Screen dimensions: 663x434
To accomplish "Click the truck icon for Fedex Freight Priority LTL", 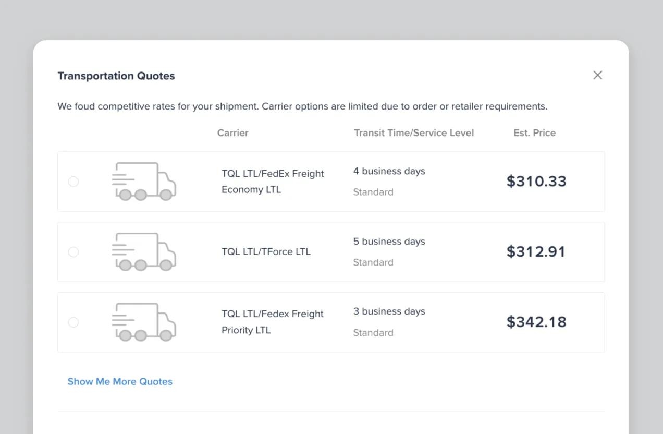I will point(144,322).
